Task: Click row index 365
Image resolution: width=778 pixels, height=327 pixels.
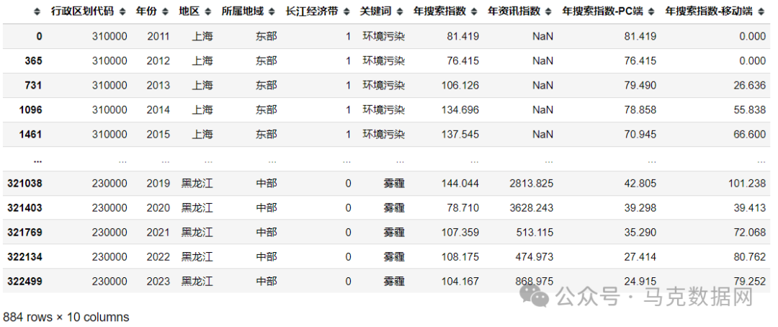Action: (34, 61)
